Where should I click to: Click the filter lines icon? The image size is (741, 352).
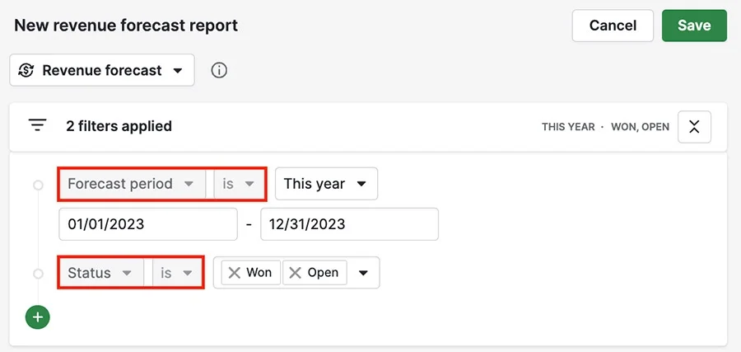click(x=37, y=125)
